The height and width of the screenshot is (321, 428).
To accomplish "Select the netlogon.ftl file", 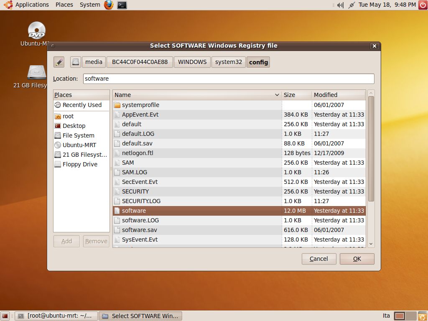I will tap(239, 153).
